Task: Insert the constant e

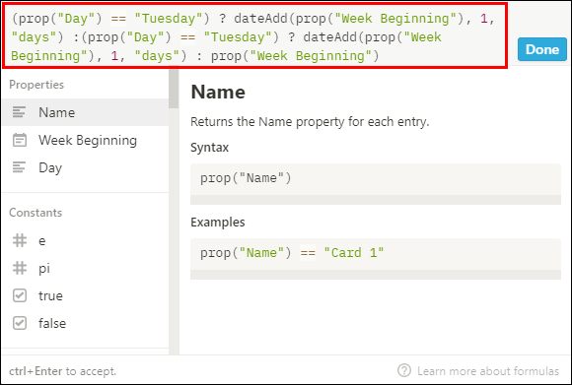Action: [x=86, y=240]
